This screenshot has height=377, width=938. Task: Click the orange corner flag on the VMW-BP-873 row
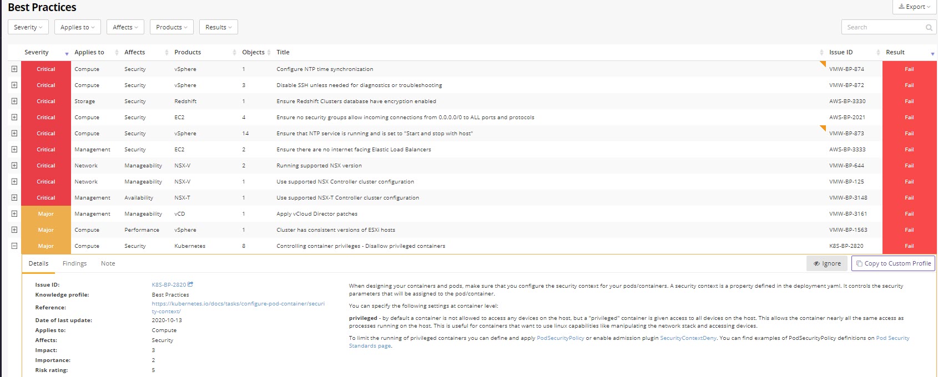click(823, 128)
